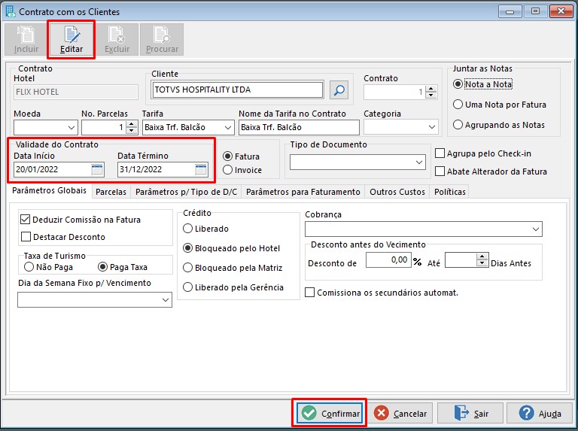Open calendar picker for Data Início

click(97, 169)
